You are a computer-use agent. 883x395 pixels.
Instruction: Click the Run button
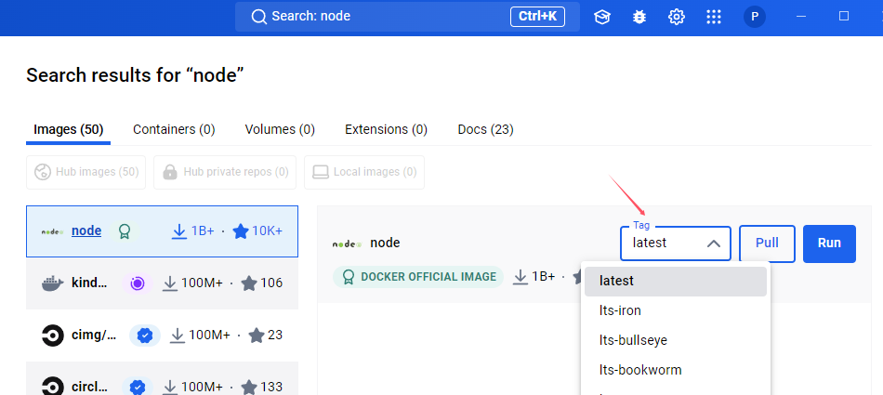pos(829,244)
